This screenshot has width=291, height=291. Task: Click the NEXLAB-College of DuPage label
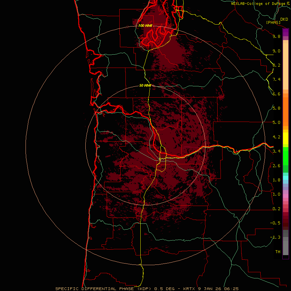[259, 4]
